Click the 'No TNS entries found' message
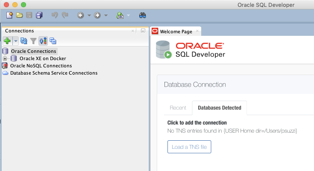The height and width of the screenshot is (171, 314). (x=232, y=131)
